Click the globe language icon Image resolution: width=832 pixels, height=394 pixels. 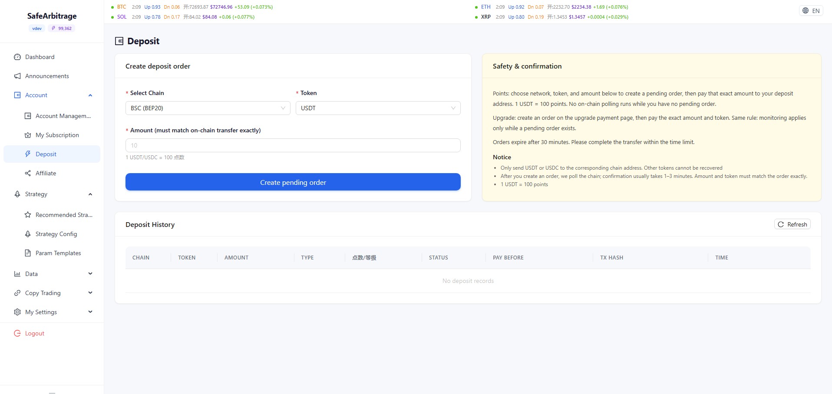point(806,11)
